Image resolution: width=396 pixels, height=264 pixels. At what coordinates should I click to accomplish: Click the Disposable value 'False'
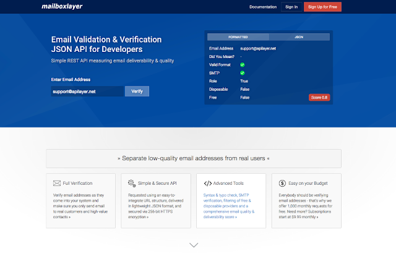point(245,90)
